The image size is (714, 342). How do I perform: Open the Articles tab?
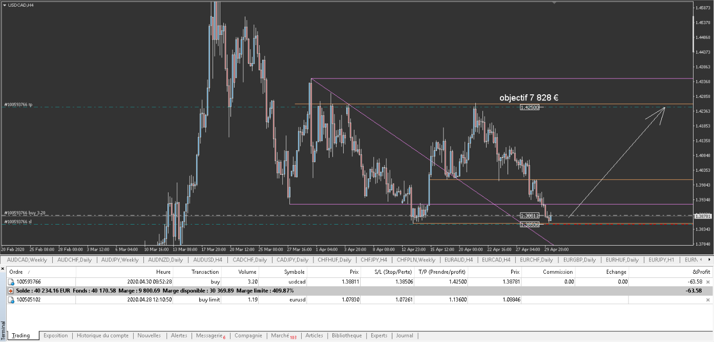[x=314, y=335]
